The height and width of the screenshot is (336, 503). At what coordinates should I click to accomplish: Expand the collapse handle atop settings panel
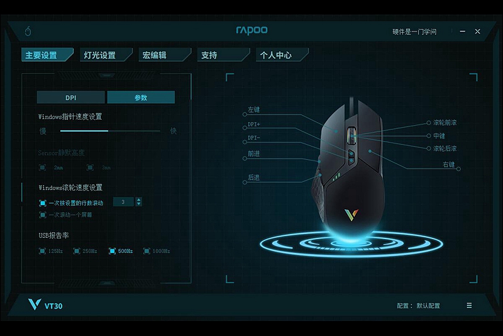106,76
